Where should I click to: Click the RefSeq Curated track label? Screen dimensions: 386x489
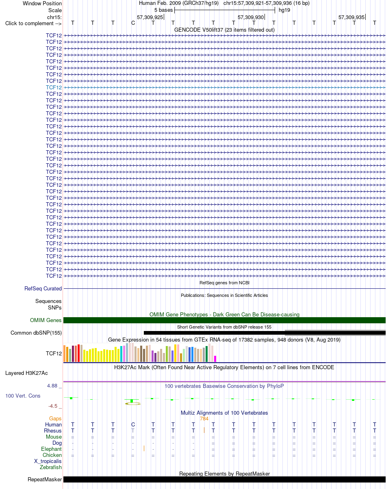[x=43, y=289]
